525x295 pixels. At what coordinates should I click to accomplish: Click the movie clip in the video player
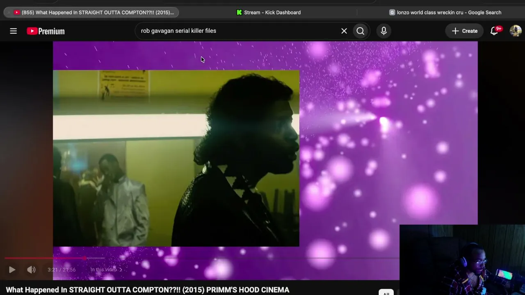click(x=176, y=158)
